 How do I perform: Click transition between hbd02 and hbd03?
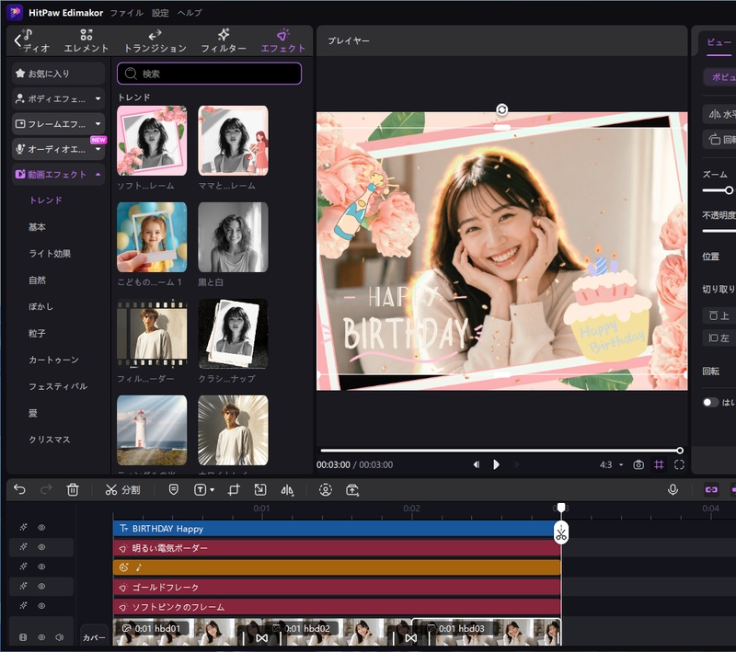point(410,638)
